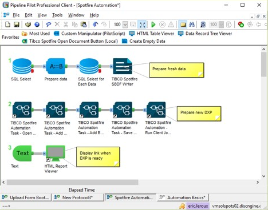Select Create Empty Data favorite
The image size is (268, 210).
pyautogui.click(x=144, y=41)
